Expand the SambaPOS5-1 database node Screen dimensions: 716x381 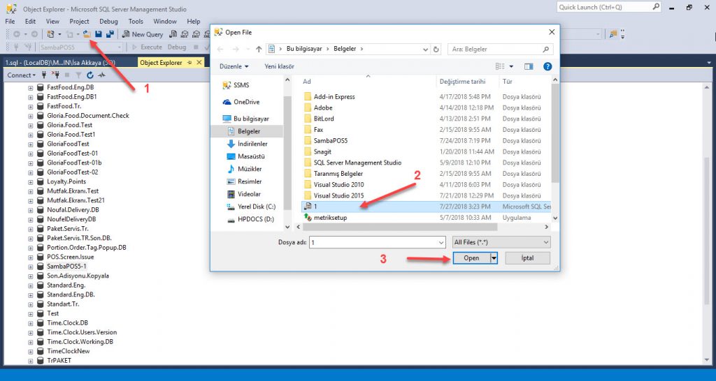click(31, 266)
